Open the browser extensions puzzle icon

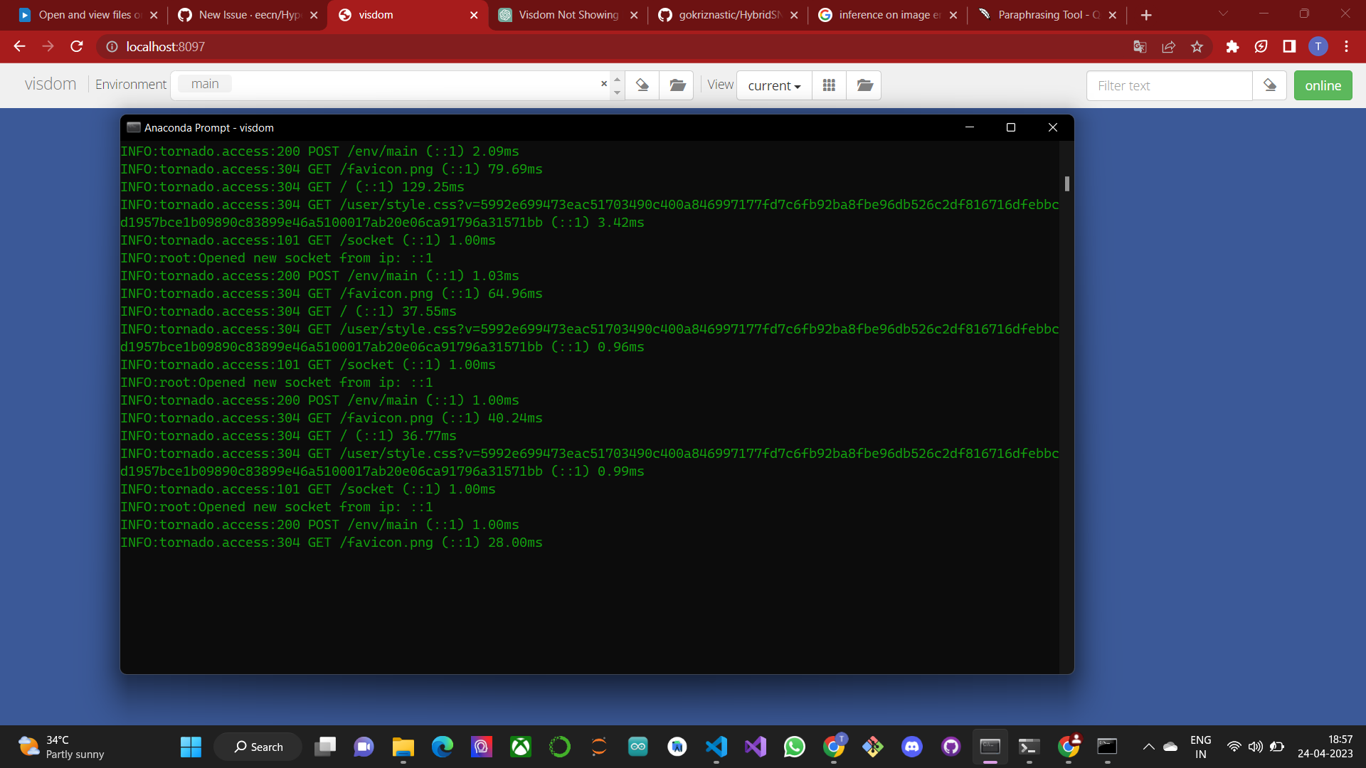pyautogui.click(x=1232, y=46)
